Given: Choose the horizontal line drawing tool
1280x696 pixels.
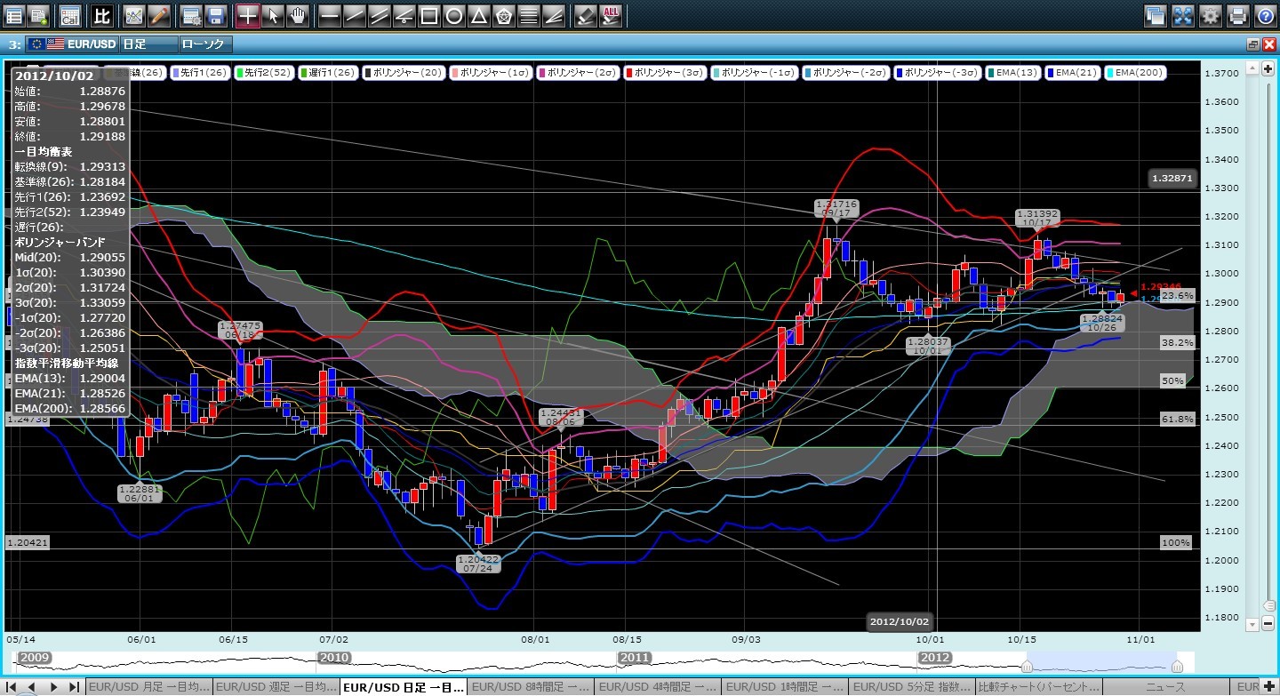Looking at the screenshot, I should click(329, 15).
